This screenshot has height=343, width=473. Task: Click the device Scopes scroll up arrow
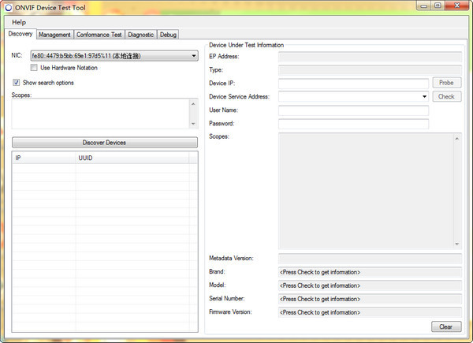click(457, 139)
